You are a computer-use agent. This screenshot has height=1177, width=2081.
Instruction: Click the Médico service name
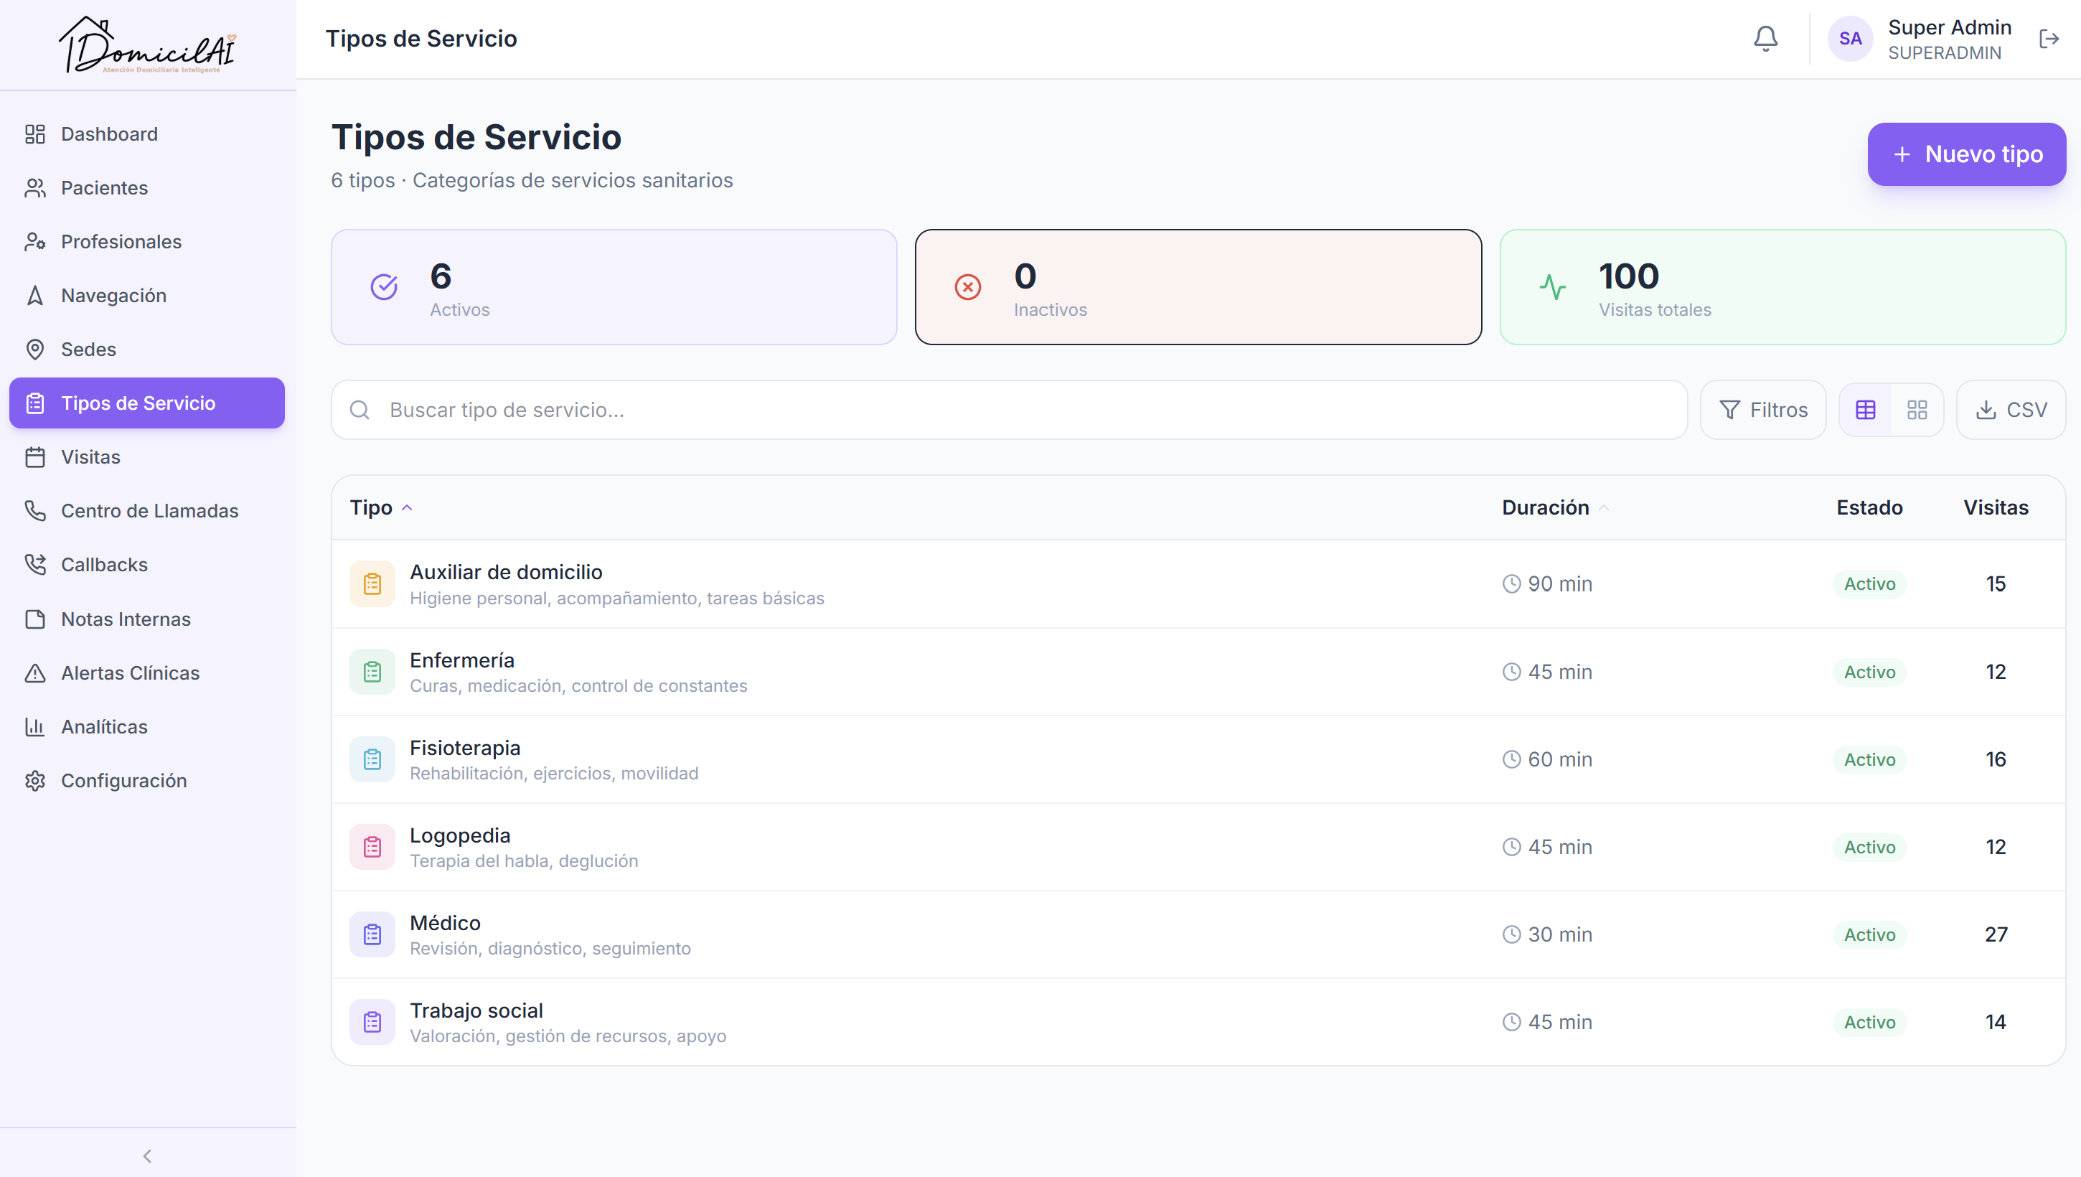click(446, 923)
